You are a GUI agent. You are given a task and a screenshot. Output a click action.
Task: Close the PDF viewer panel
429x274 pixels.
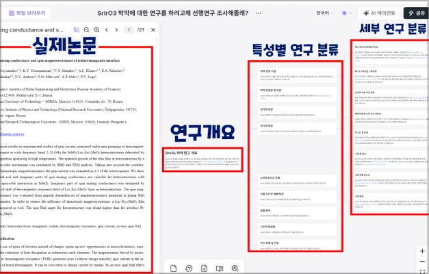[153, 29]
